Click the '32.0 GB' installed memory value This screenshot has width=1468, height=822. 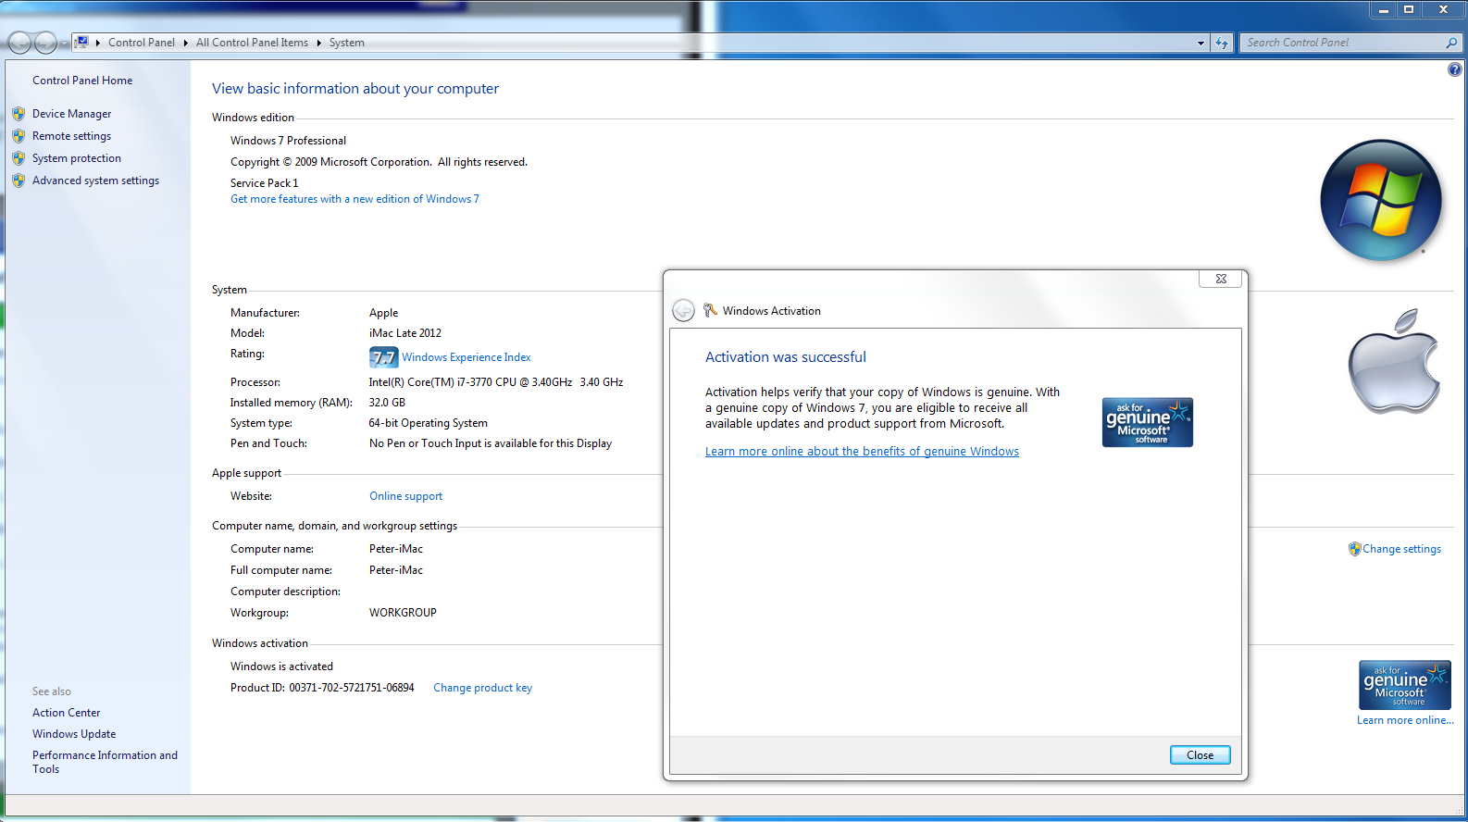pos(387,403)
